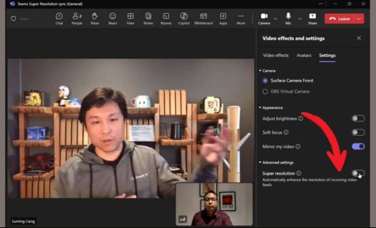Enable the Soft focus toggle
The height and width of the screenshot is (228, 376).
tap(358, 132)
